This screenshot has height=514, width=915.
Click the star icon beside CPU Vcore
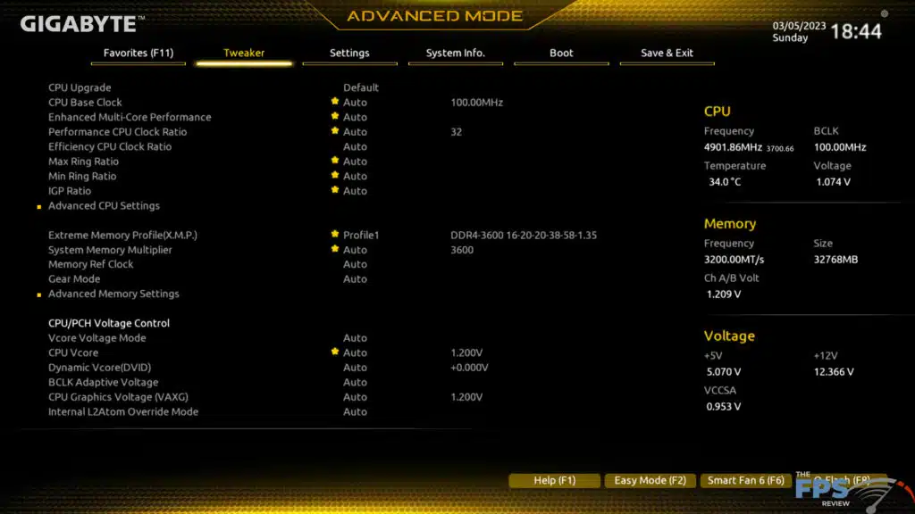(x=335, y=352)
